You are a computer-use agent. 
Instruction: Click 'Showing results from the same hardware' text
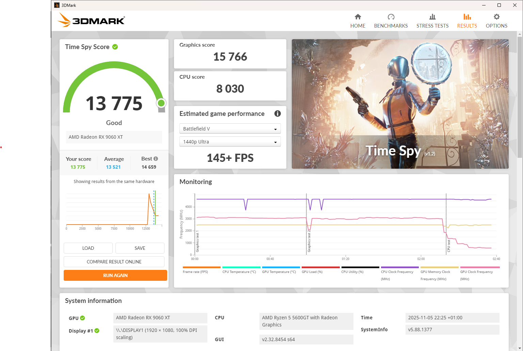pyautogui.click(x=114, y=182)
